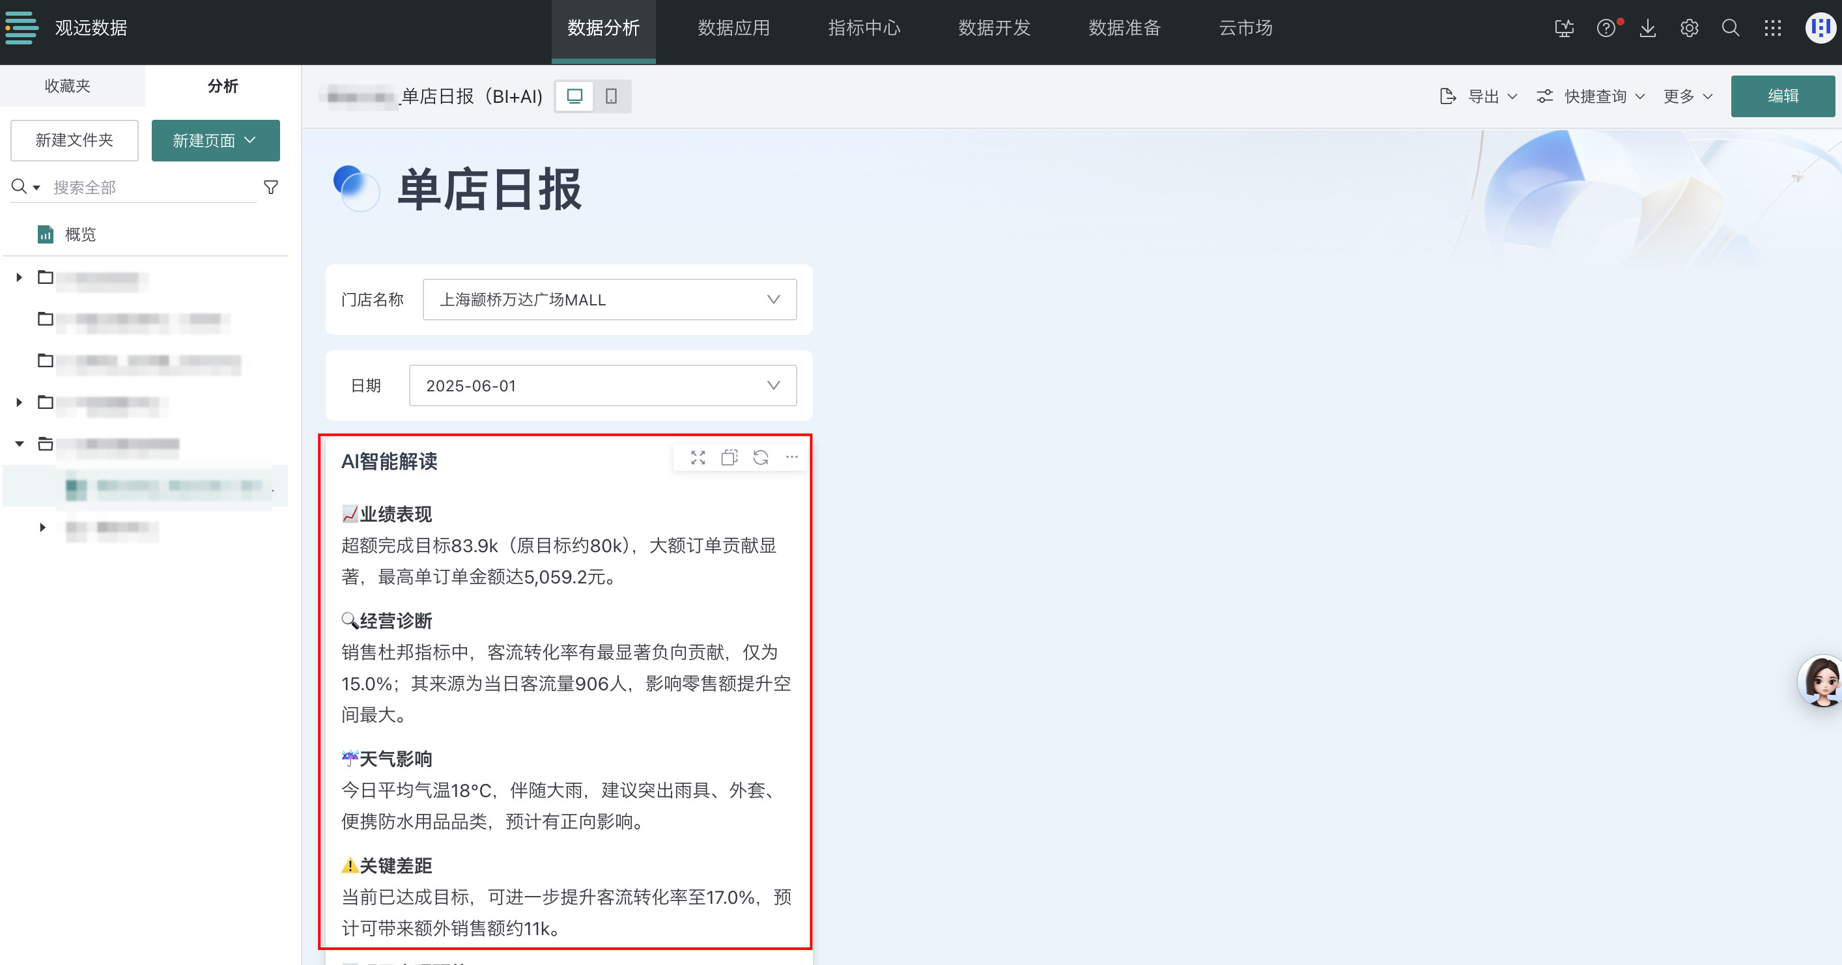The height and width of the screenshot is (965, 1842).
Task: Switch to the 分析 tab
Action: coord(223,86)
